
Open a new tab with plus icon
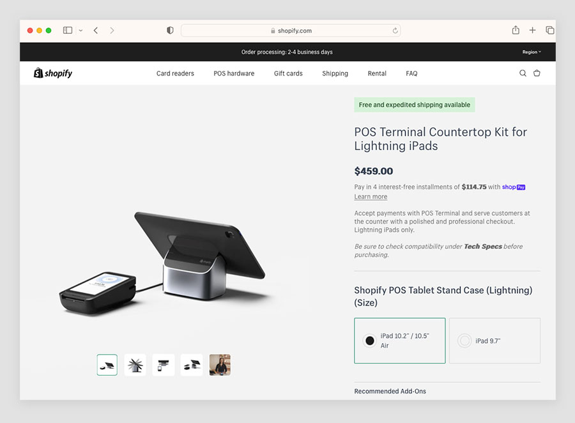tap(532, 30)
